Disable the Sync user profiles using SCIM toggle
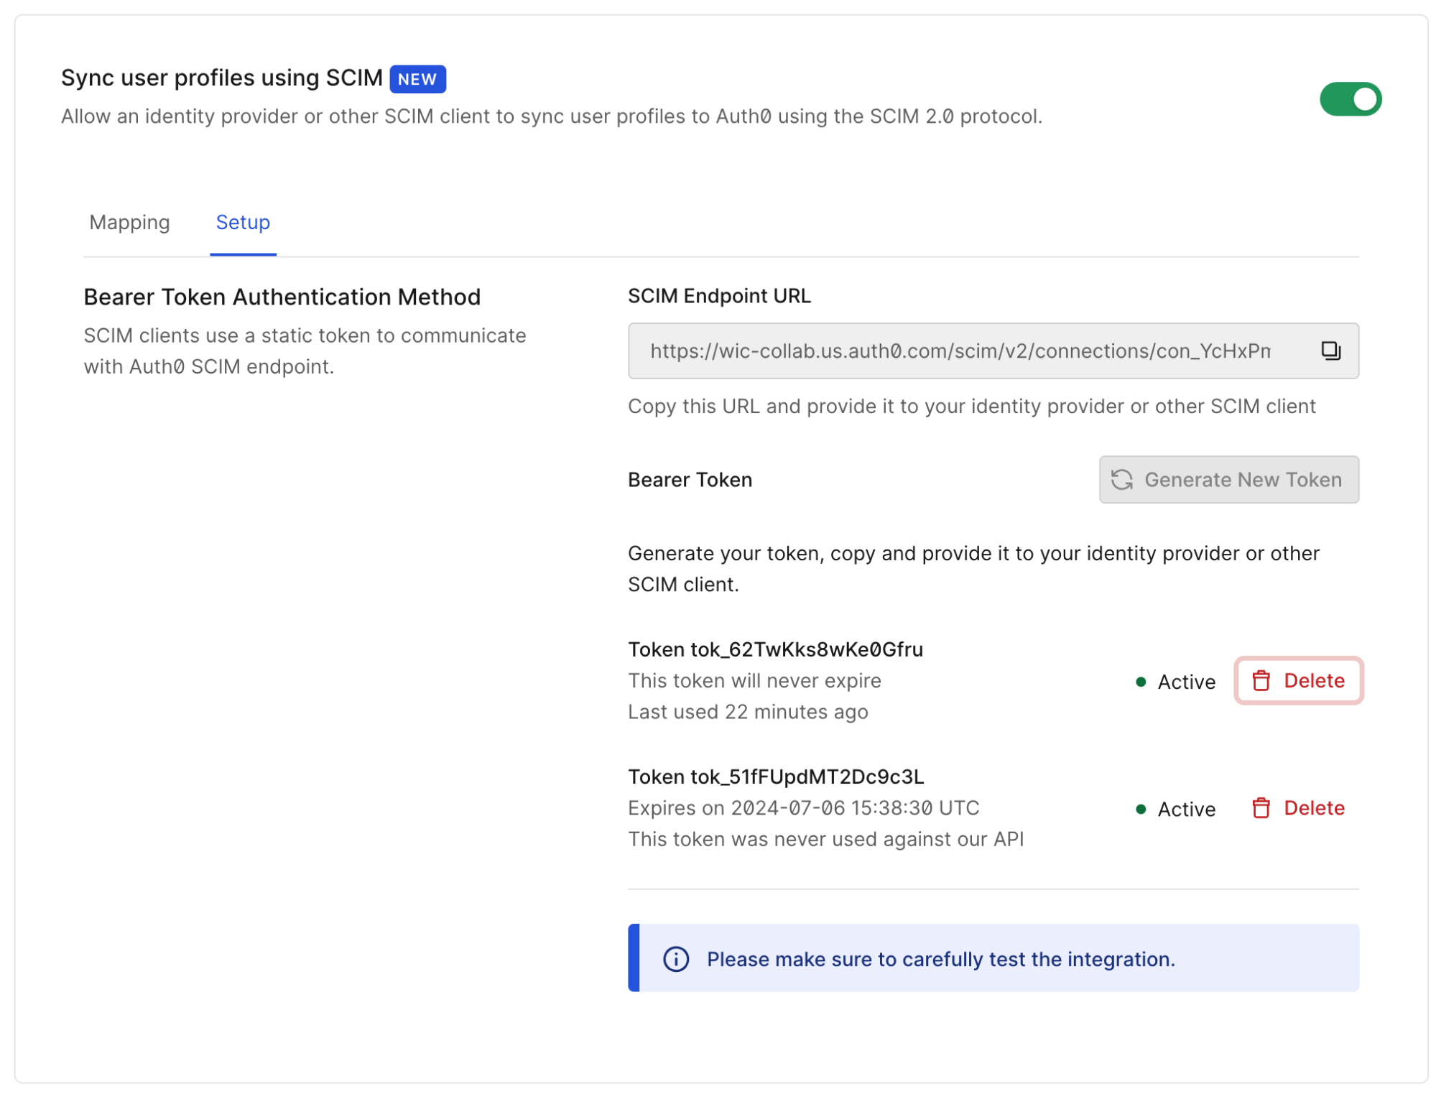This screenshot has height=1094, width=1436. pyautogui.click(x=1350, y=98)
